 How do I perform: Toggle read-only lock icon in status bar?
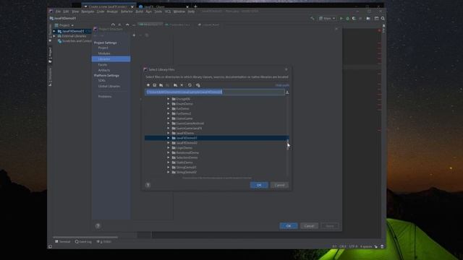tap(376, 246)
